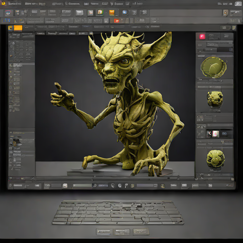Click the white rectangular button in the top toolbar row
Image resolution: width=243 pixels, height=243 pixels.
pyautogui.click(x=79, y=13)
